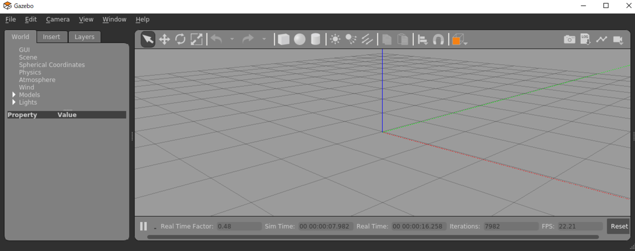Toggle the magnet snap tool

click(438, 39)
